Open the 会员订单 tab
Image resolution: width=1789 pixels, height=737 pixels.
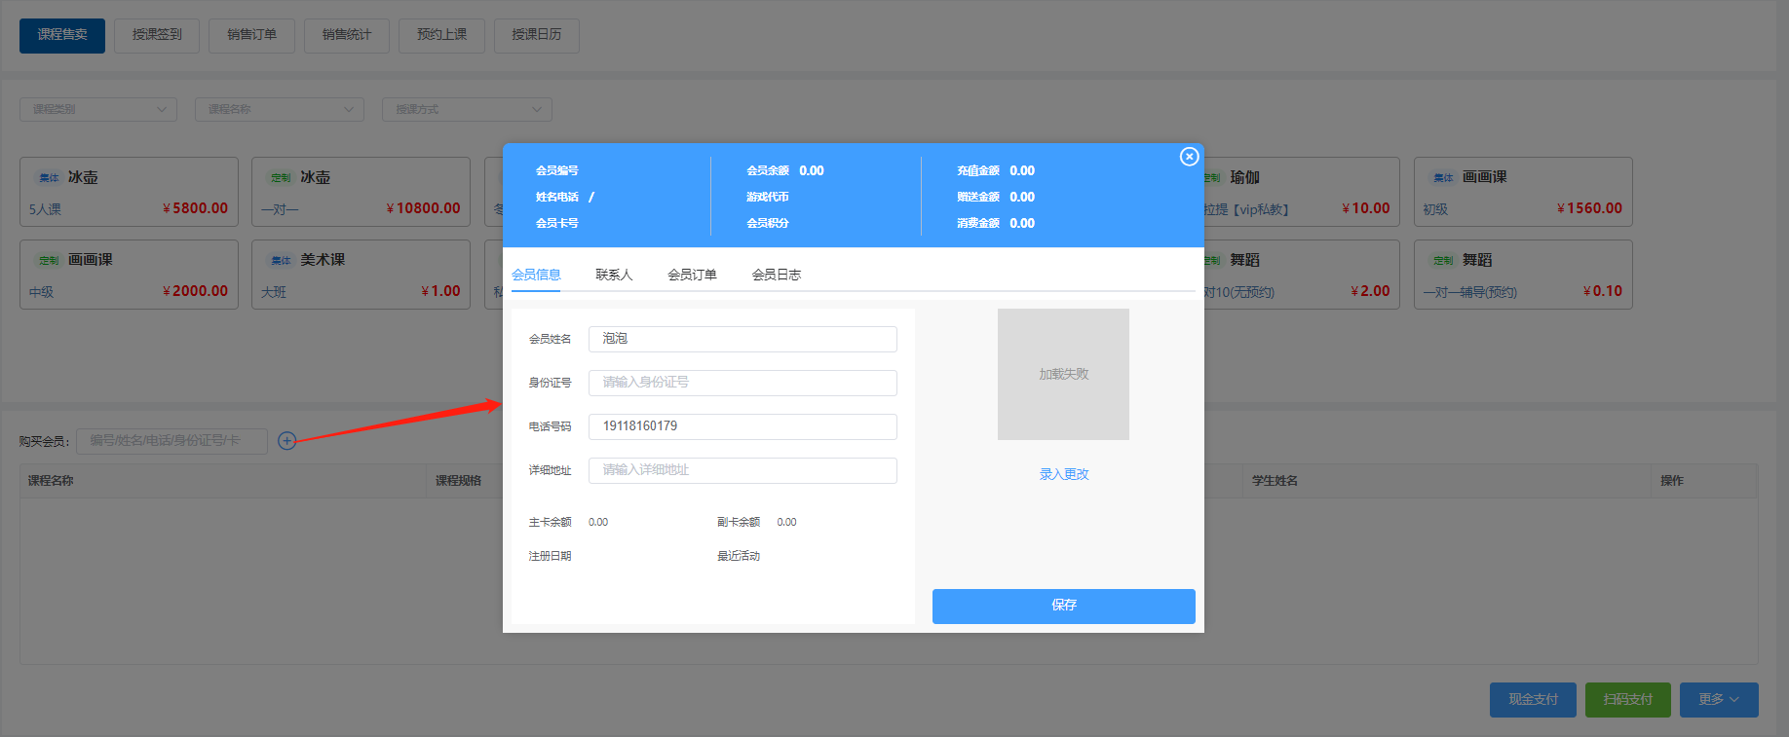(692, 275)
